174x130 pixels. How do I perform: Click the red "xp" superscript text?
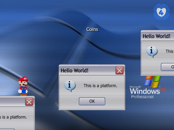pos(163,90)
